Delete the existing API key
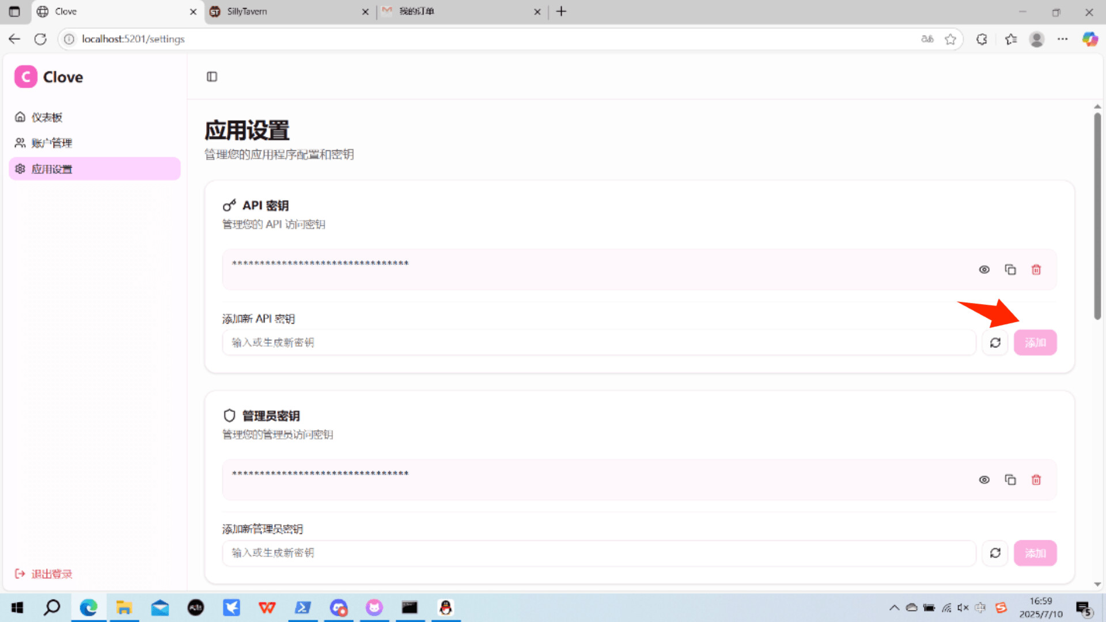The width and height of the screenshot is (1106, 622). (x=1036, y=269)
